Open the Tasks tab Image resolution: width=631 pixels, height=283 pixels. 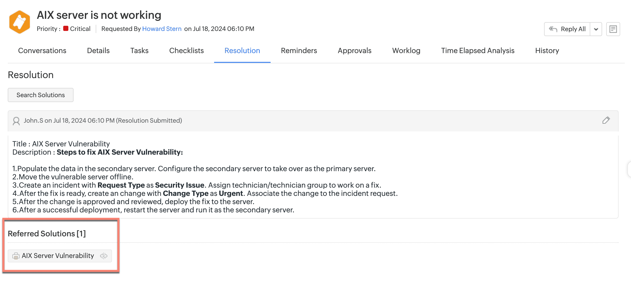[139, 51]
